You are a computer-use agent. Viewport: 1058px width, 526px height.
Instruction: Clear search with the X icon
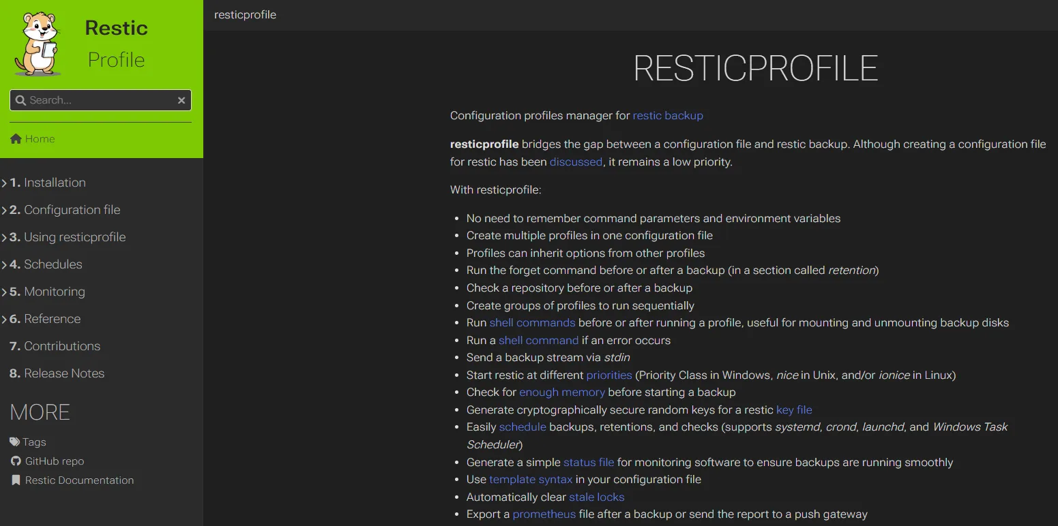coord(181,100)
